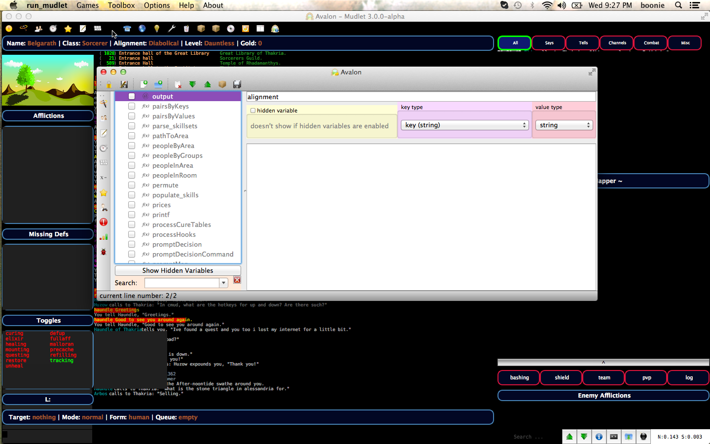Select promptDecisionCommand in variable list

193,254
